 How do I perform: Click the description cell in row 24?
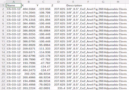click(x=96, y=88)
